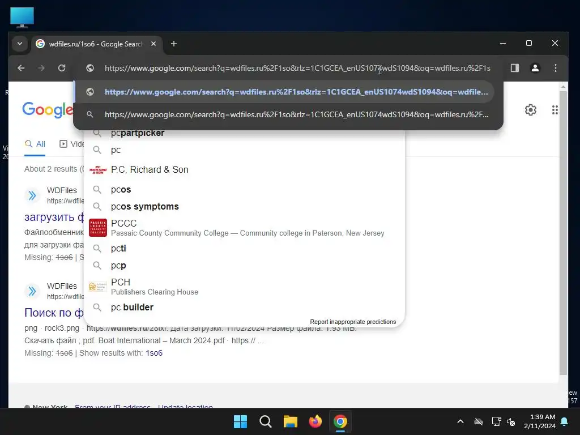Open Google quick settings gear
Image resolution: width=580 pixels, height=435 pixels.
tap(530, 110)
